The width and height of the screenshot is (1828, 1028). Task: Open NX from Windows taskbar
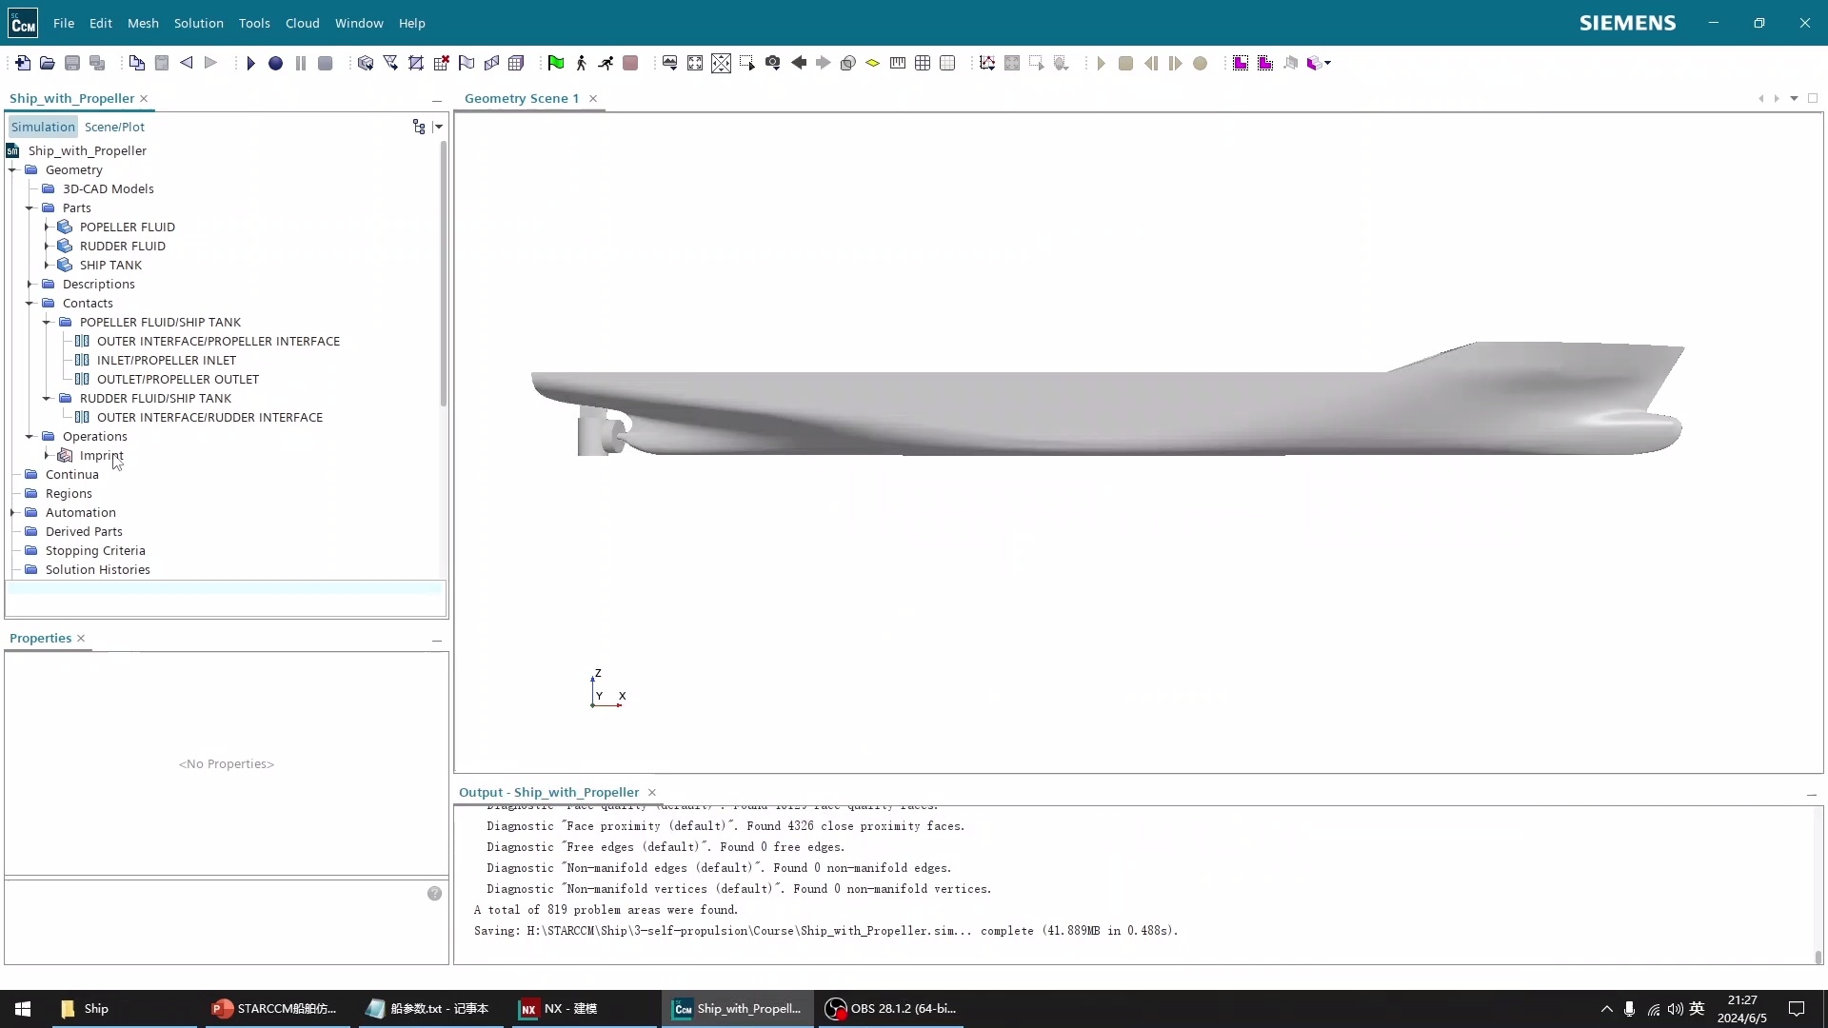click(559, 1008)
